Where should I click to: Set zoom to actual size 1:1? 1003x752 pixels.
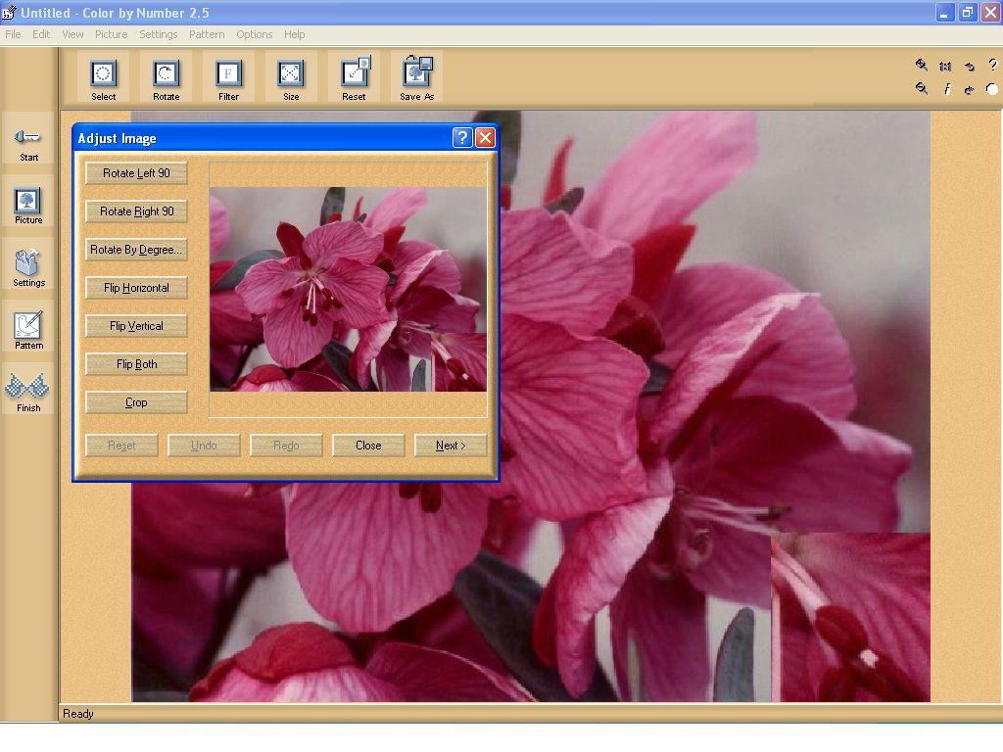(x=945, y=66)
